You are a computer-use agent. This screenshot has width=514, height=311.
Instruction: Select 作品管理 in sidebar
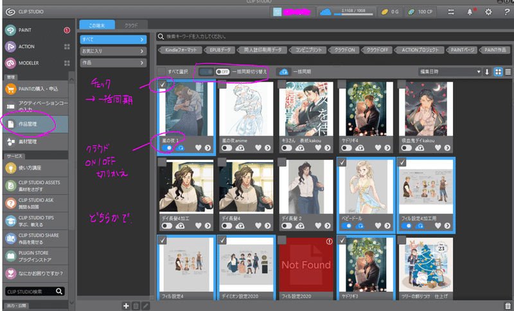pyautogui.click(x=35, y=124)
